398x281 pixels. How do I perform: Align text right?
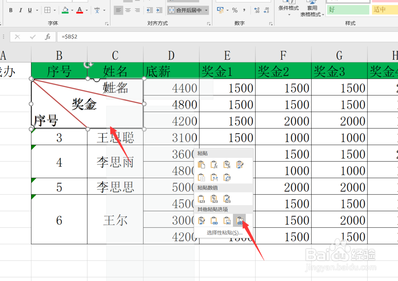pyautogui.click(x=137, y=10)
